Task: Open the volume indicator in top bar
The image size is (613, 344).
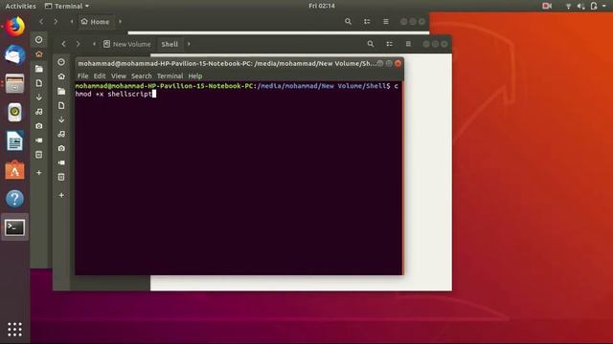Action: [580, 6]
